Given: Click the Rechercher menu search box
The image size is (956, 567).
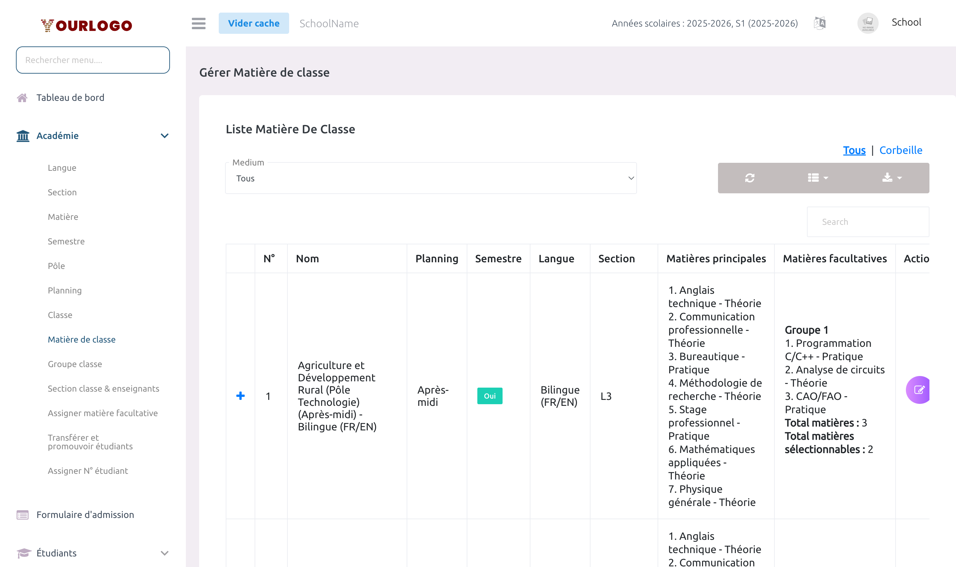Looking at the screenshot, I should coord(93,60).
